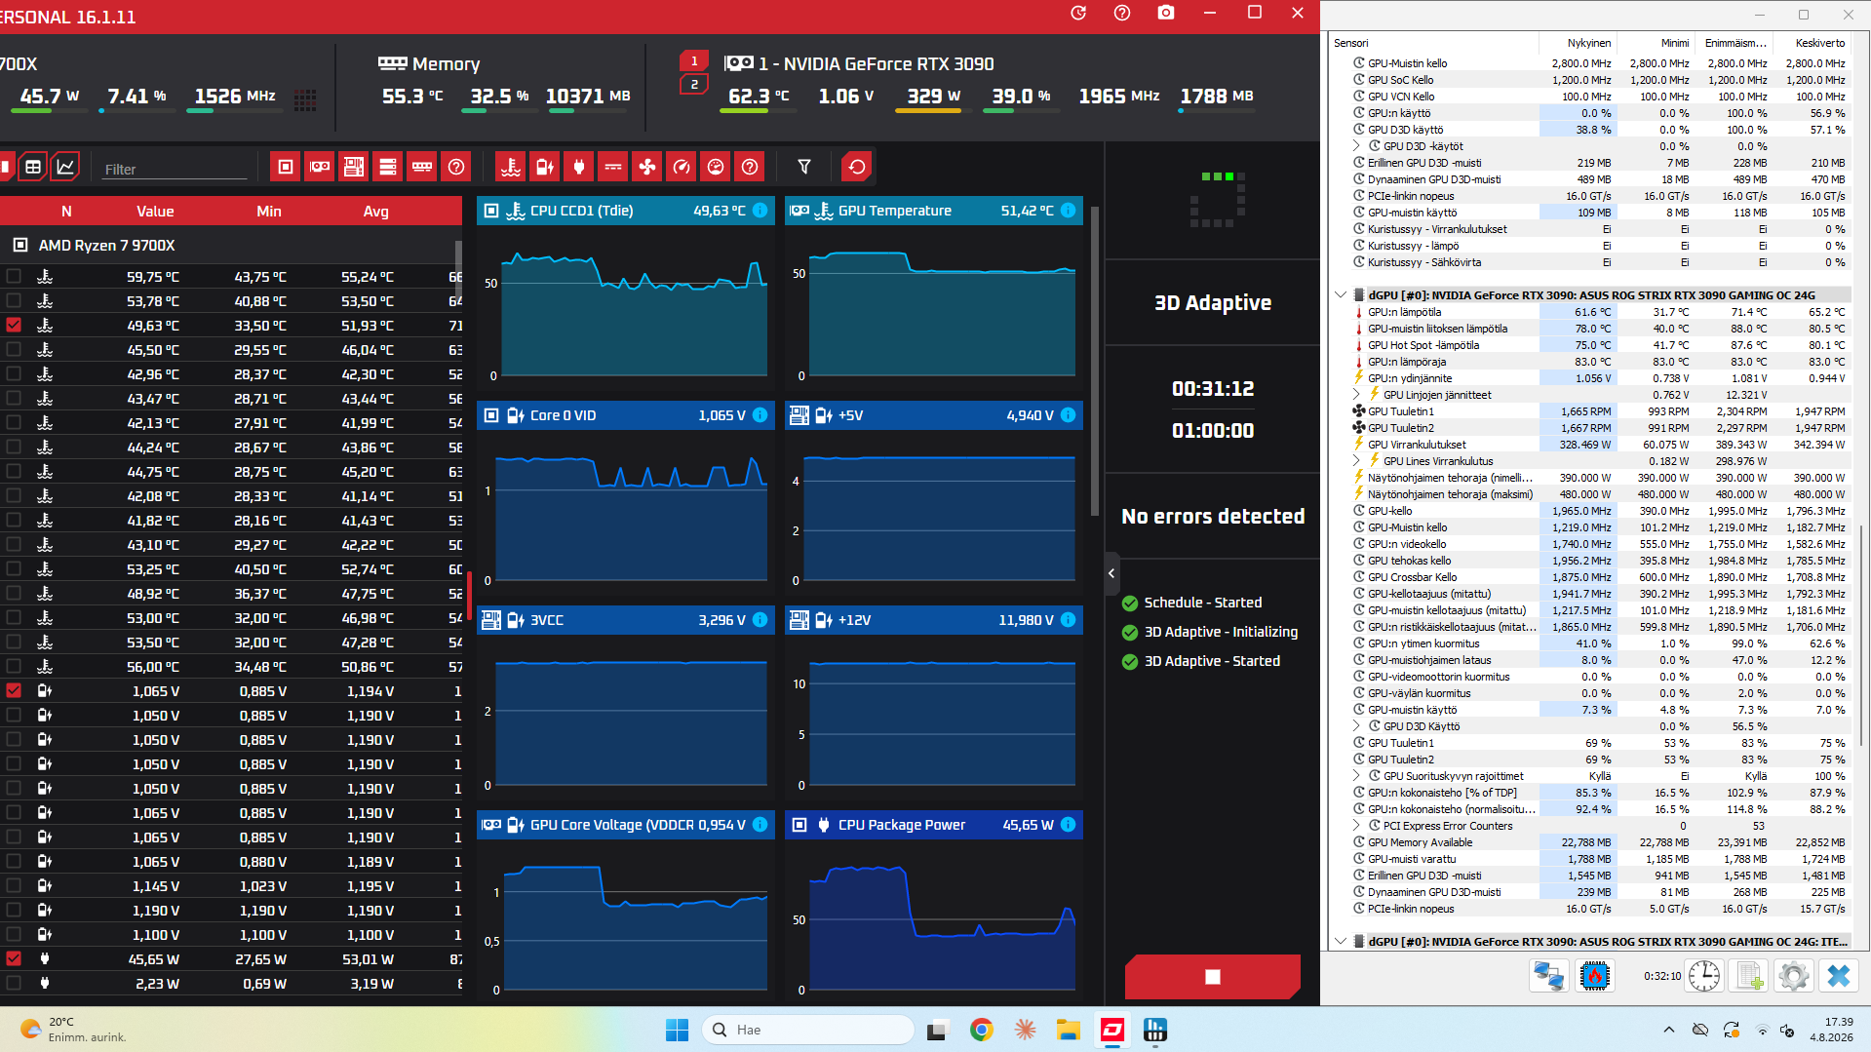Image resolution: width=1871 pixels, height=1052 pixels.
Task: Expand the GPU D3D -käytöt subgroup
Action: pyautogui.click(x=1356, y=146)
